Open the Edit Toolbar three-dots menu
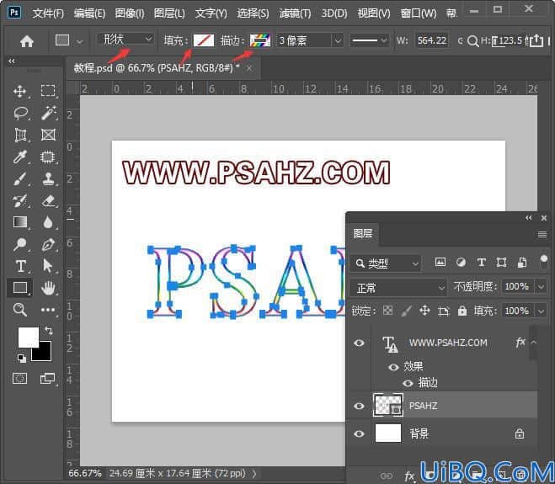 click(x=48, y=310)
